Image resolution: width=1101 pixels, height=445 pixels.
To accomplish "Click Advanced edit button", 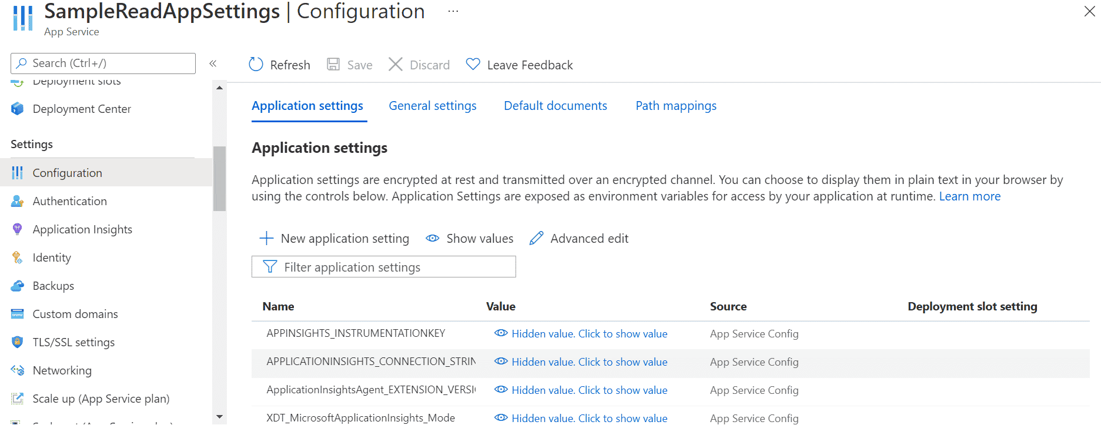I will pyautogui.click(x=579, y=238).
